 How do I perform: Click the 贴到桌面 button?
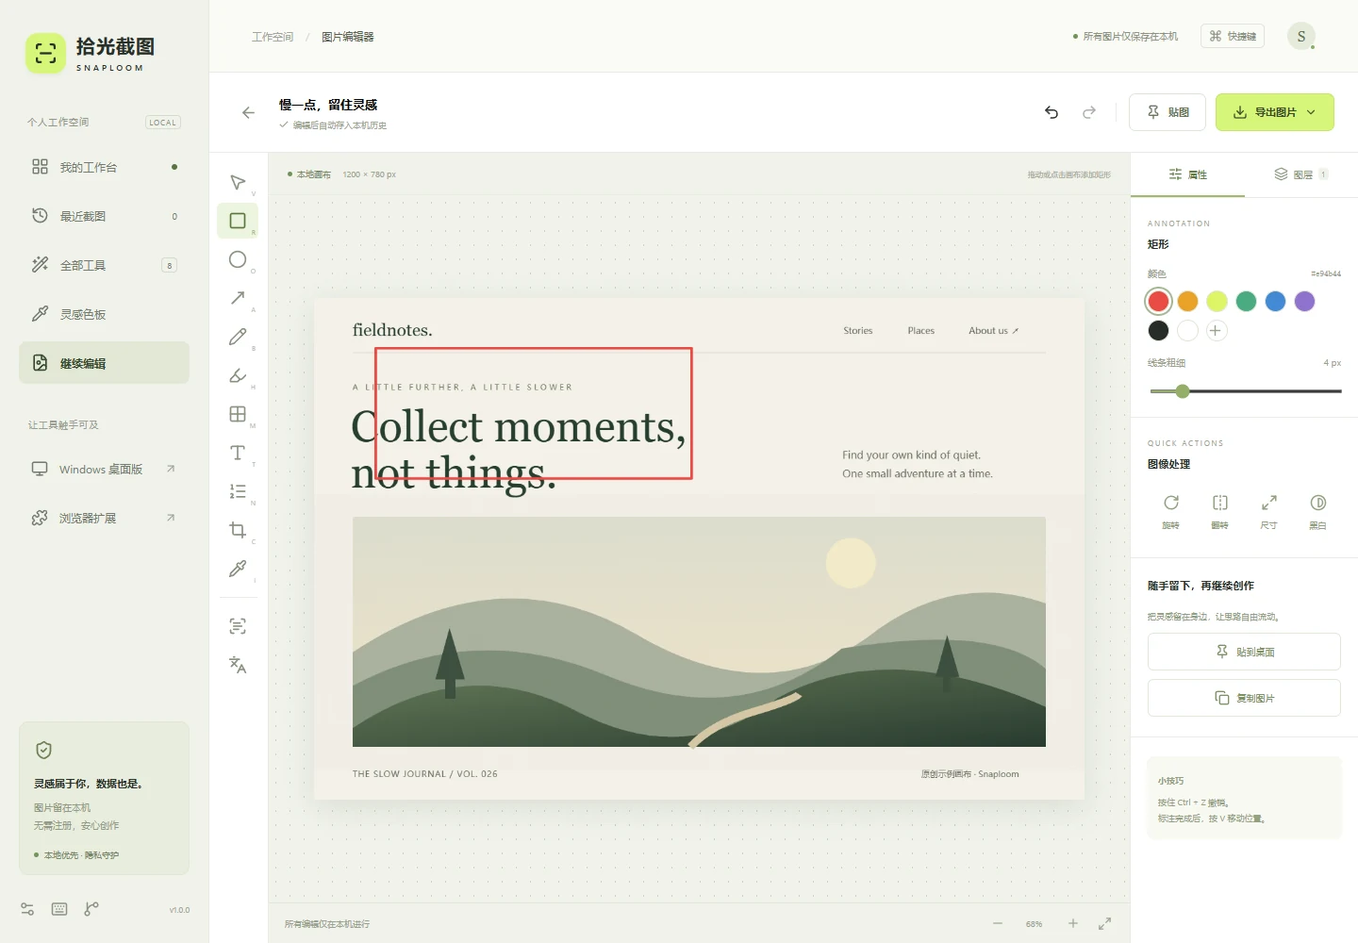1244,652
